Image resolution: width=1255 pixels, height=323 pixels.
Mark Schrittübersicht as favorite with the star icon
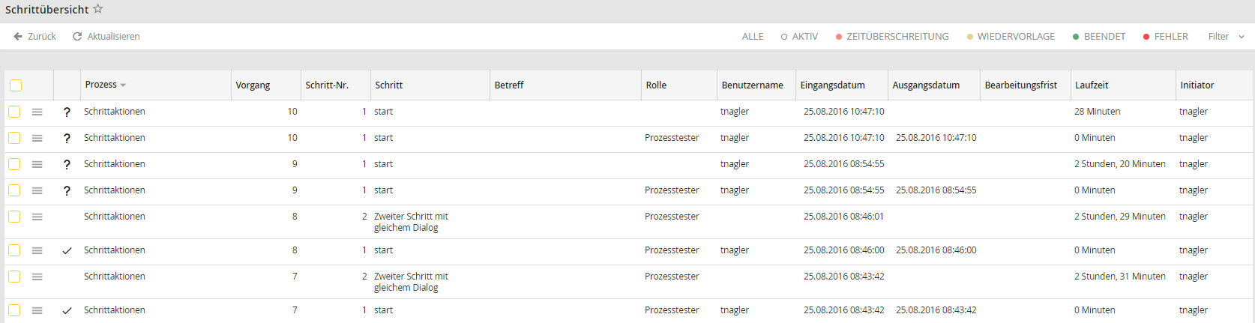98,9
